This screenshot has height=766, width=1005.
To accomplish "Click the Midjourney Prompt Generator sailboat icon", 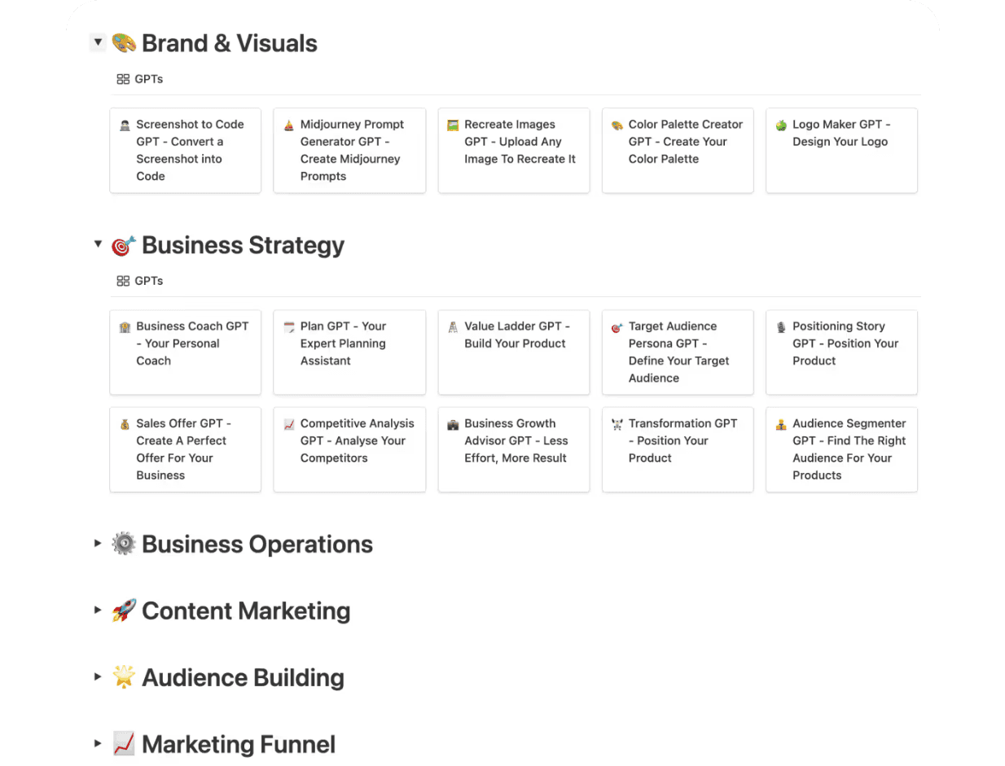I will 288,125.
